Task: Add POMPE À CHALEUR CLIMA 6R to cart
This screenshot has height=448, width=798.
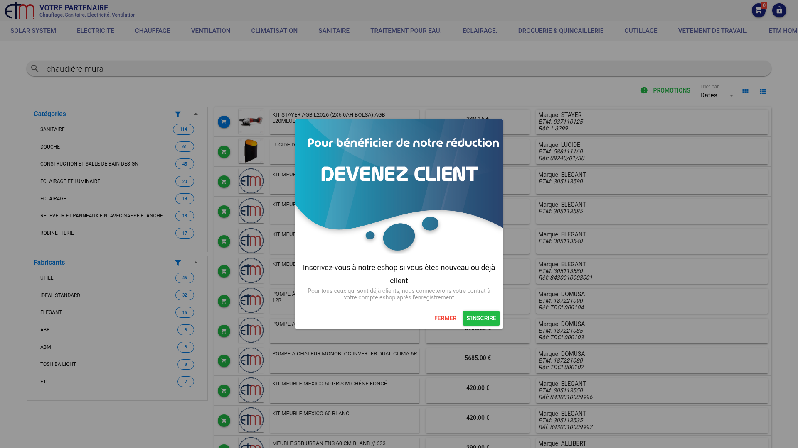Action: coord(224,361)
